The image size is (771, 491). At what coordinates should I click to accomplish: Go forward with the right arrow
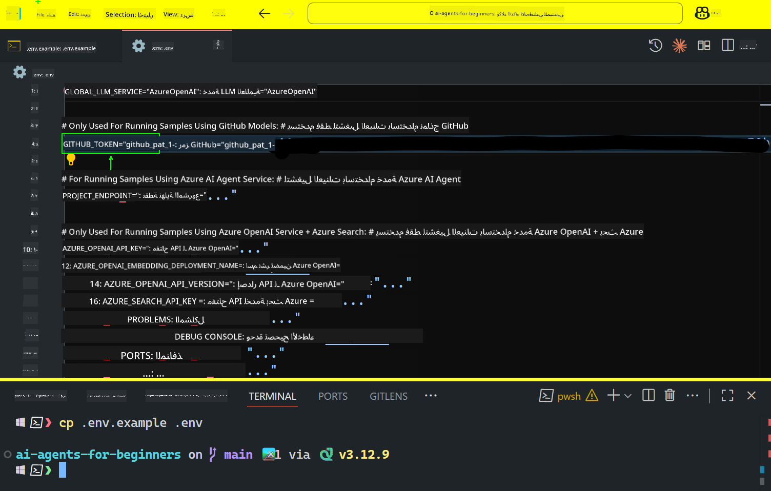289,14
